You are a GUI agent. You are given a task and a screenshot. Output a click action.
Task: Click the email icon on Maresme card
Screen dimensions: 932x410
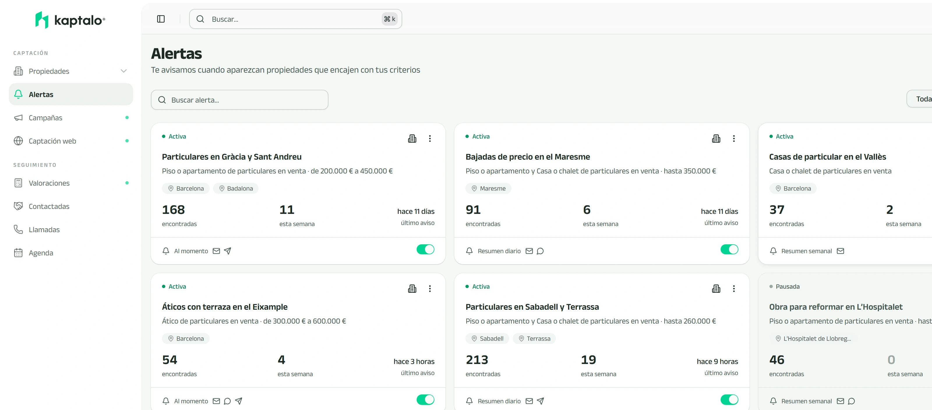tap(529, 251)
